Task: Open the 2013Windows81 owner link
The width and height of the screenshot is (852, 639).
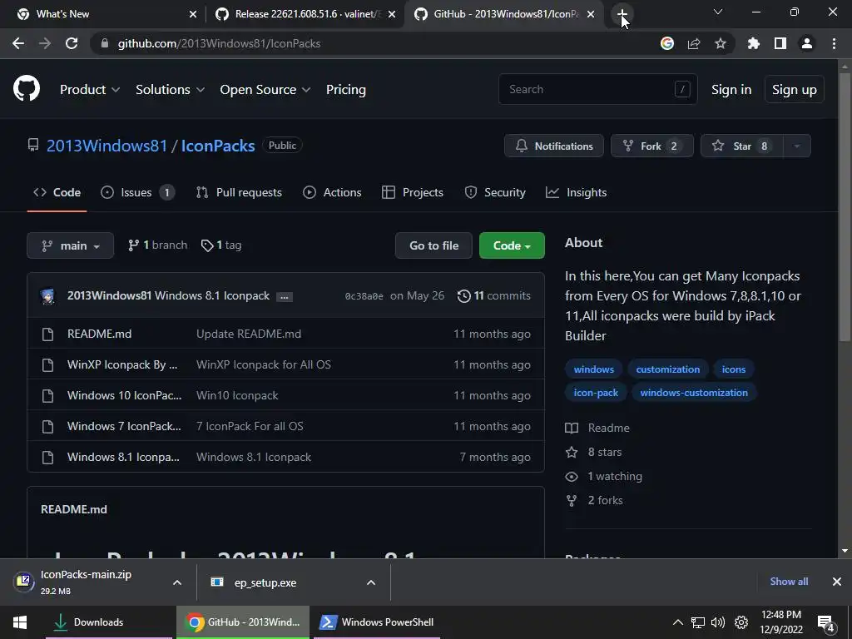Action: coord(106,146)
